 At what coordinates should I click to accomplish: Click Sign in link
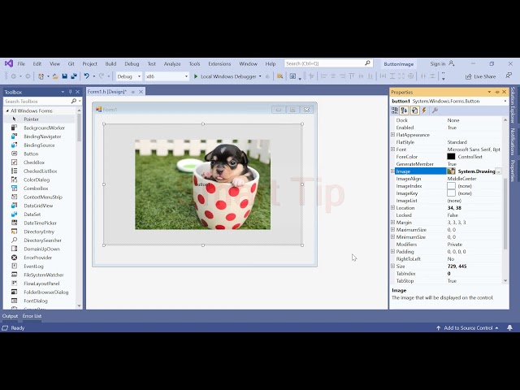(438, 63)
